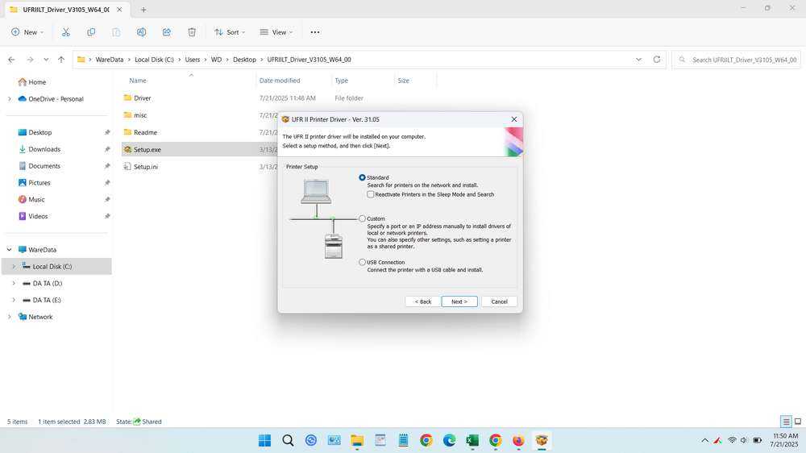This screenshot has height=453, width=806.
Task: Click the Search folder input field
Action: 736,60
